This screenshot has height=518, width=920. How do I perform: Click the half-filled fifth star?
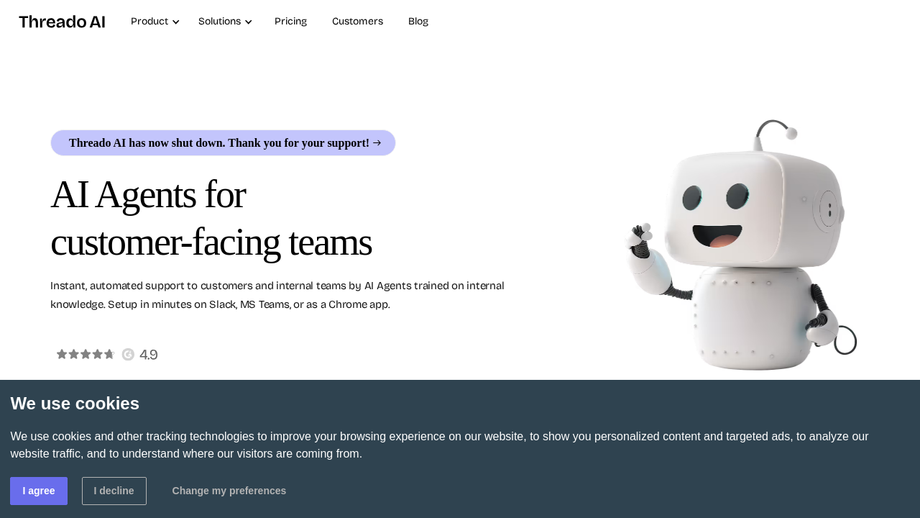110,354
